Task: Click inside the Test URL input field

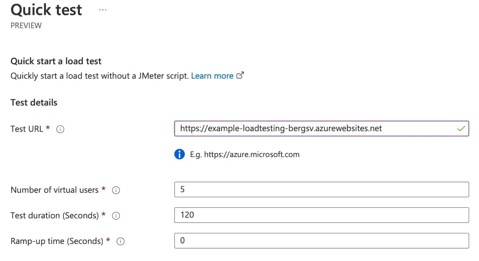Action: [x=311, y=129]
